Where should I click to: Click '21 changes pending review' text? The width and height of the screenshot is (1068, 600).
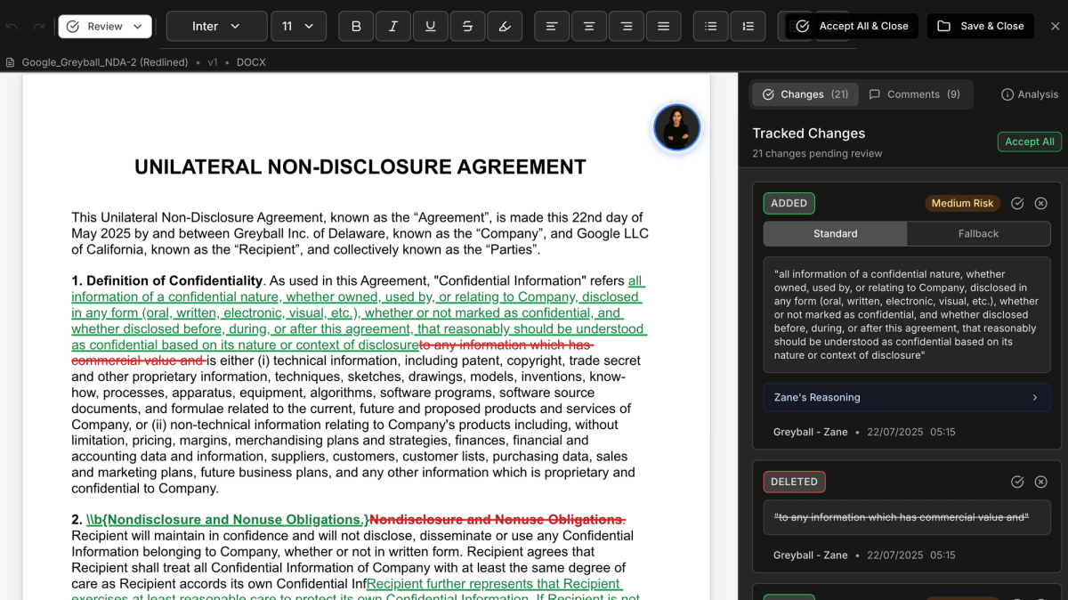coord(817,154)
